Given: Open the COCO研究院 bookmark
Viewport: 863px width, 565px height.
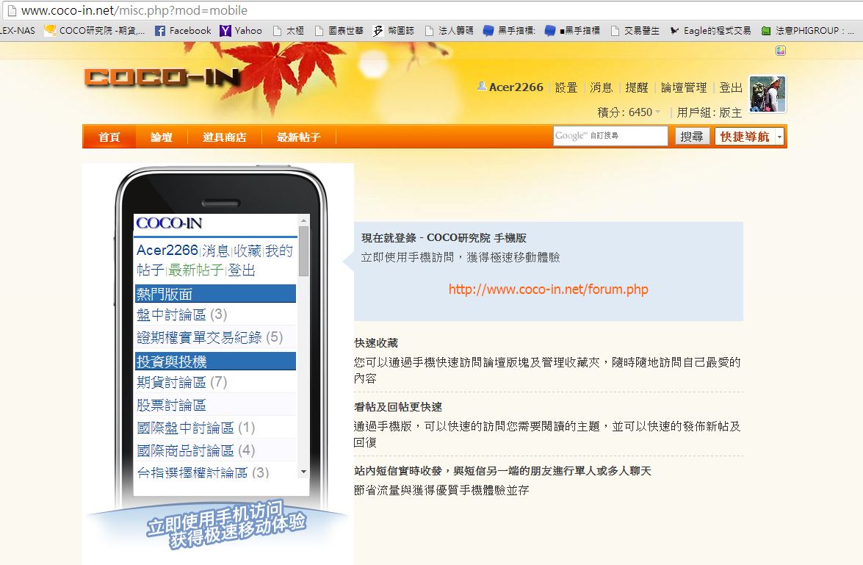Looking at the screenshot, I should [x=95, y=31].
